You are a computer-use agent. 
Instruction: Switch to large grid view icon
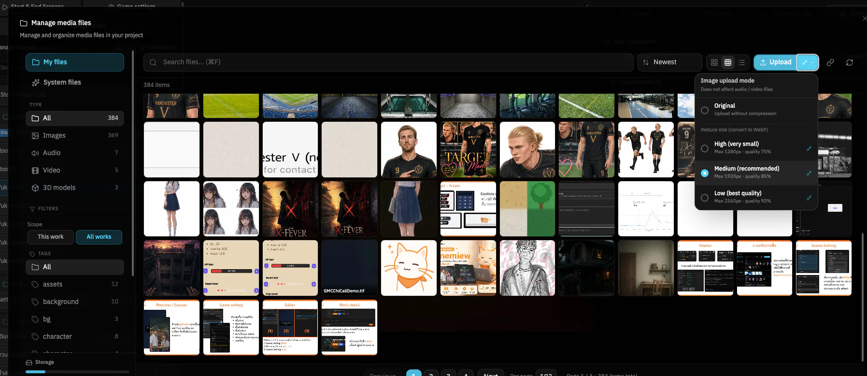tap(714, 62)
